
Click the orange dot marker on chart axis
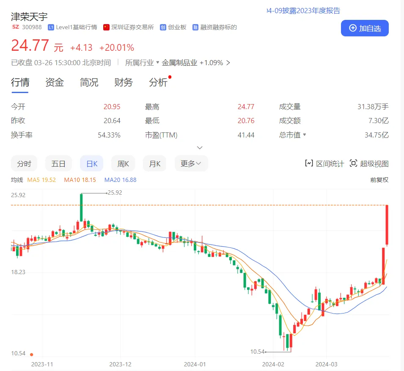click(31, 355)
